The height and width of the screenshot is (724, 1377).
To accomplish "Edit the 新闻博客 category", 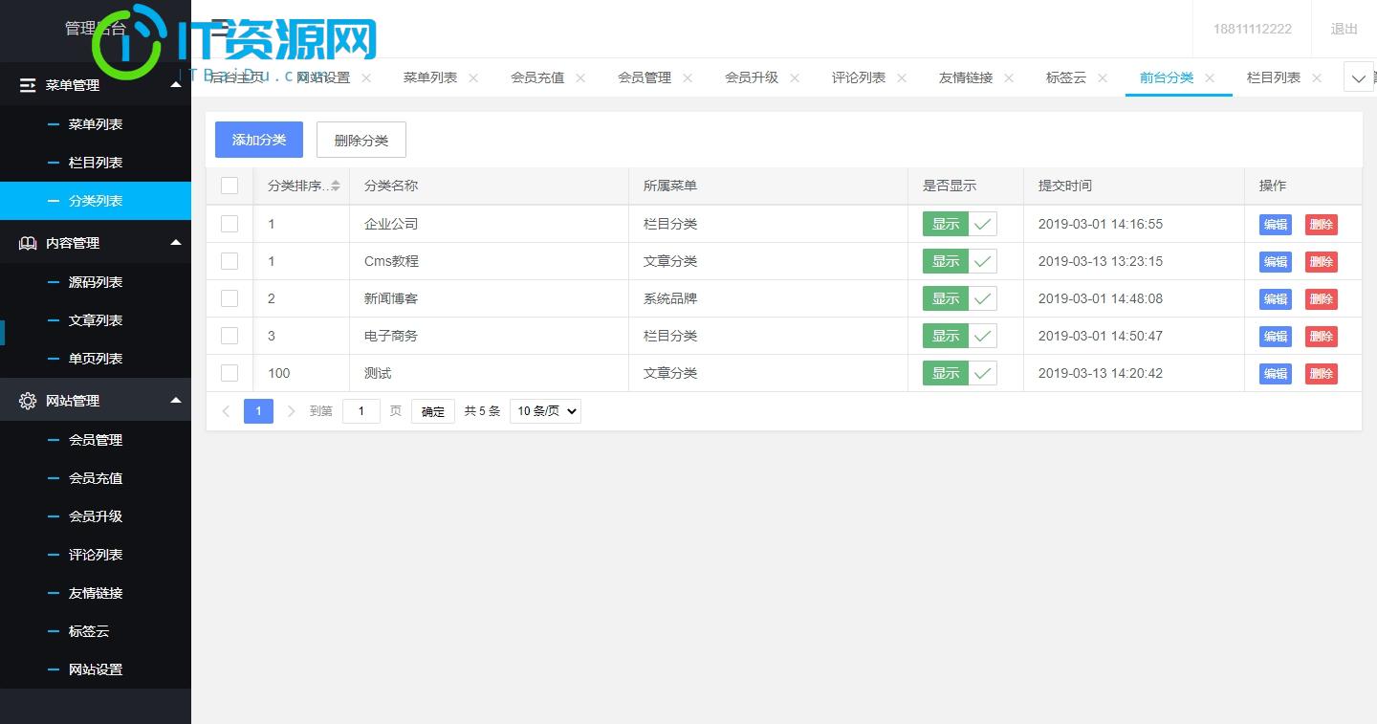I will (1276, 299).
